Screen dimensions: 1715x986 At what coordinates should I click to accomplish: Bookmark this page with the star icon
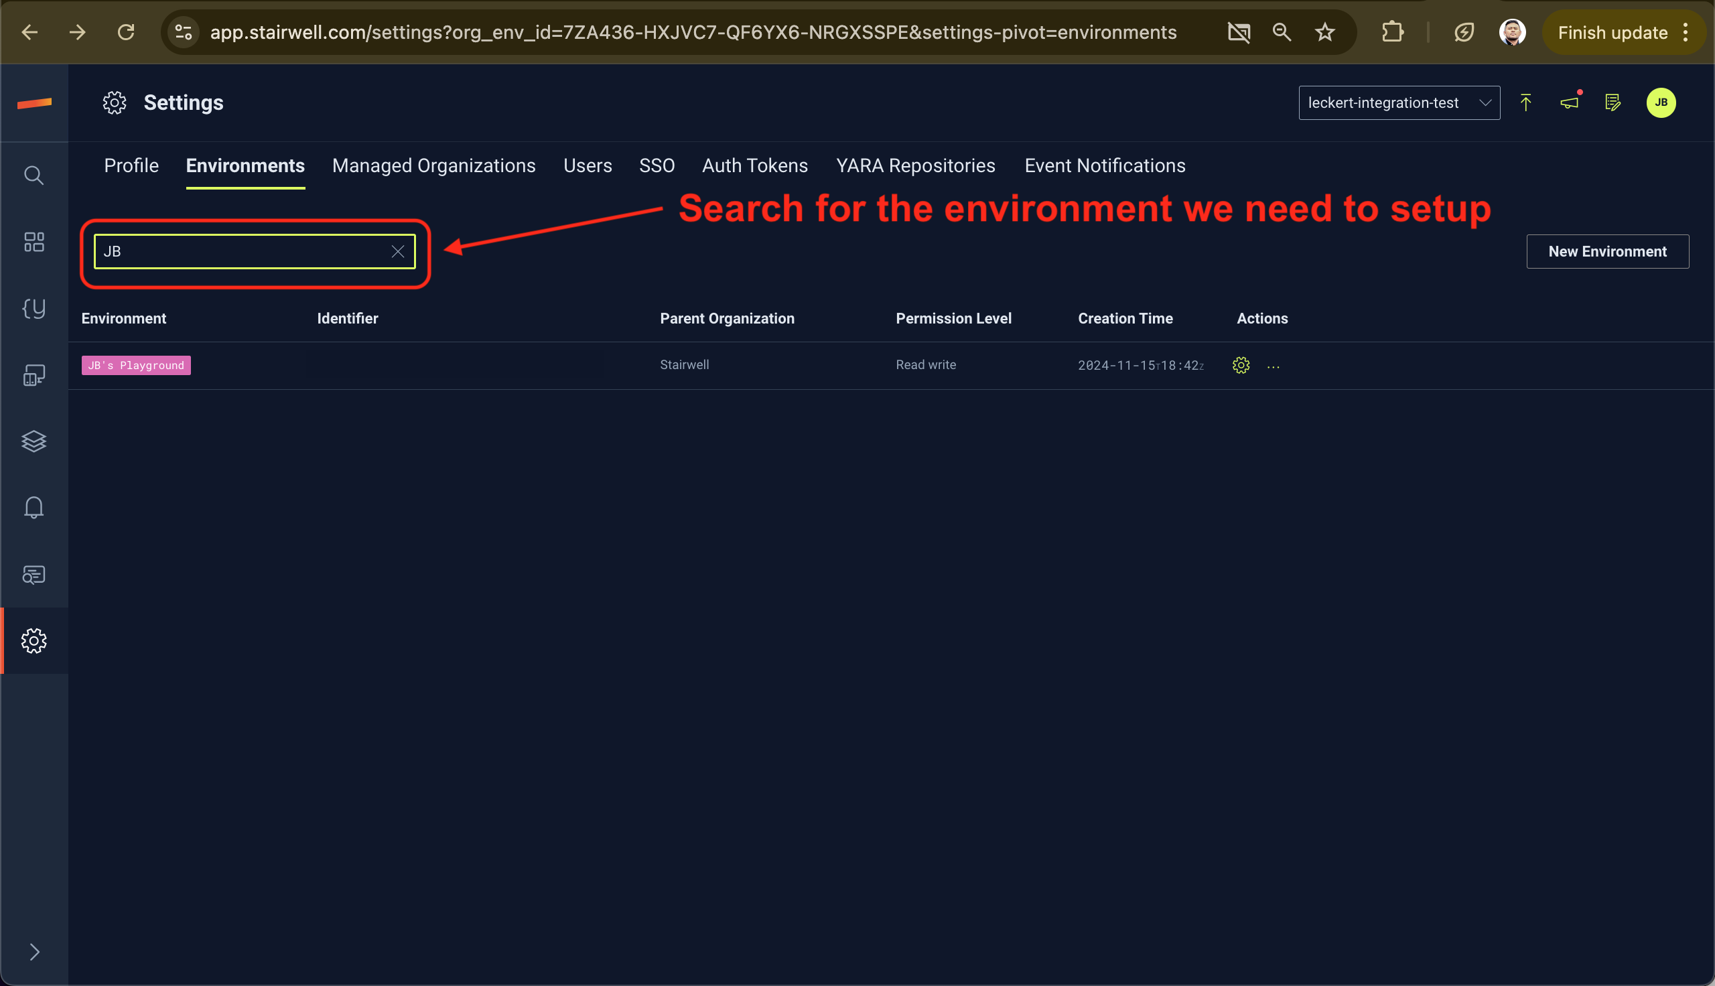pyautogui.click(x=1324, y=32)
